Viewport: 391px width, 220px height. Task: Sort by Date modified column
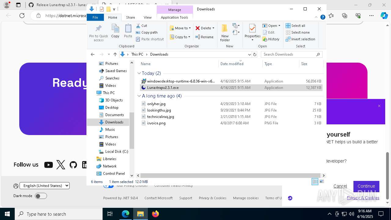coord(240,64)
